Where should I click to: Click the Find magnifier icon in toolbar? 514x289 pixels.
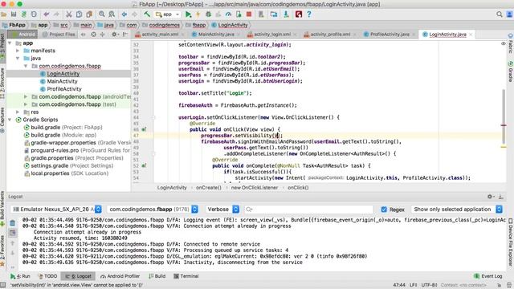click(x=102, y=14)
